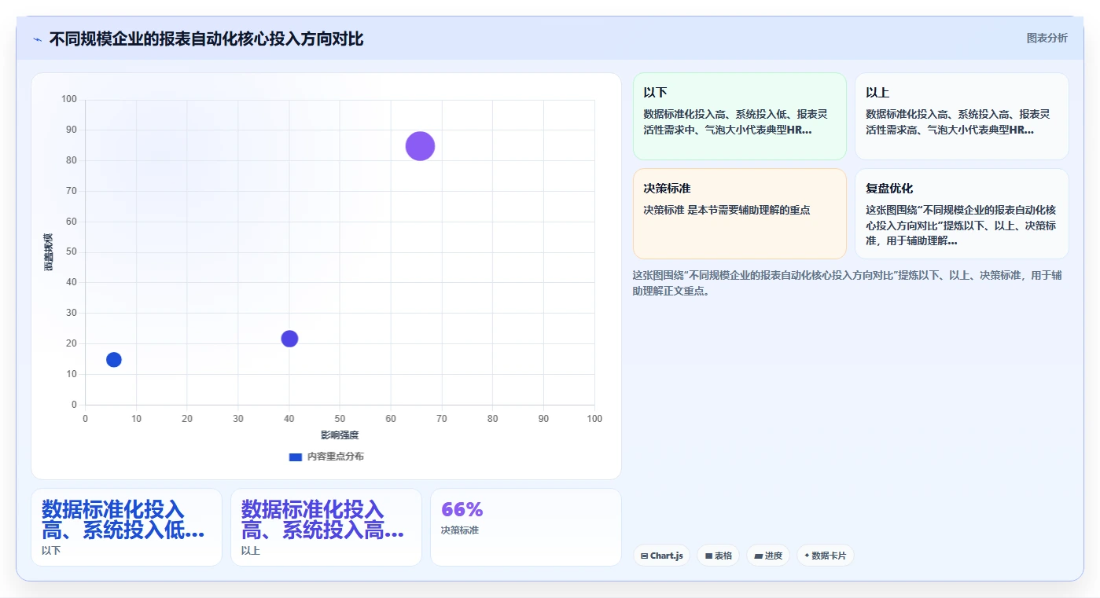Click the x-axis tick value 50

pos(340,419)
